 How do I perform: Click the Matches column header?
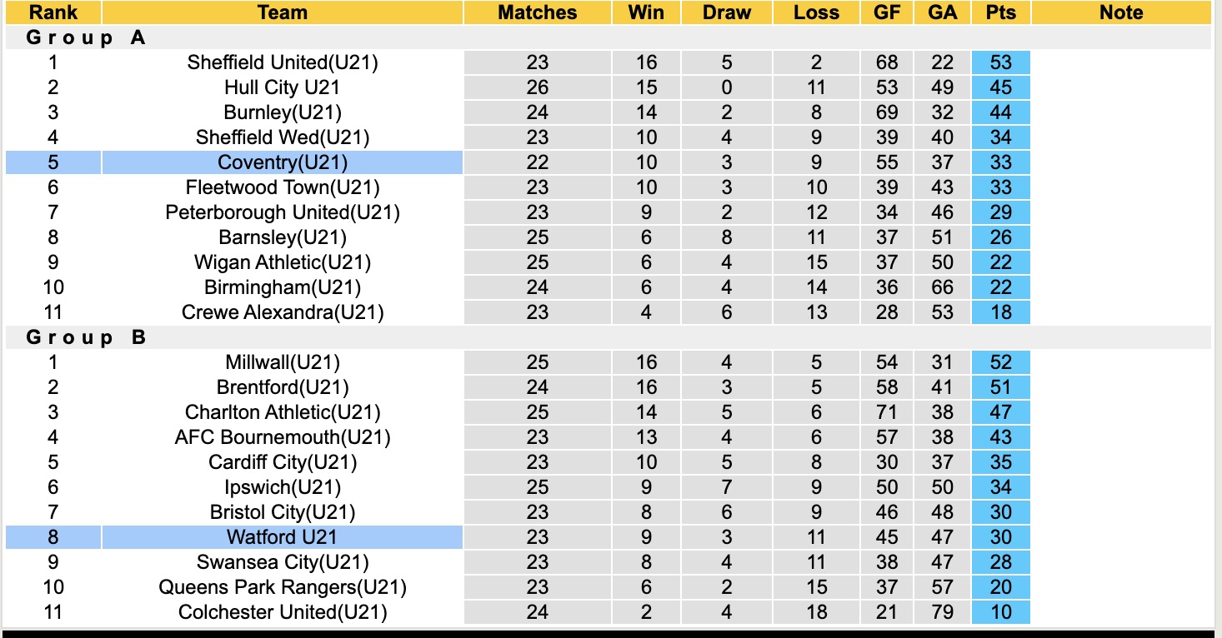[537, 12]
